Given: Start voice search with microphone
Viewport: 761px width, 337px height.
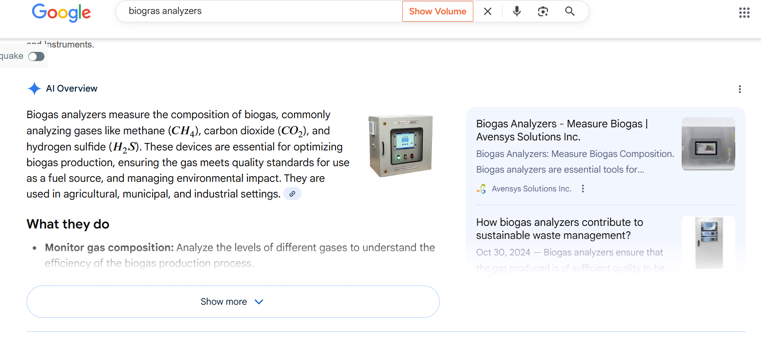Looking at the screenshot, I should [517, 11].
